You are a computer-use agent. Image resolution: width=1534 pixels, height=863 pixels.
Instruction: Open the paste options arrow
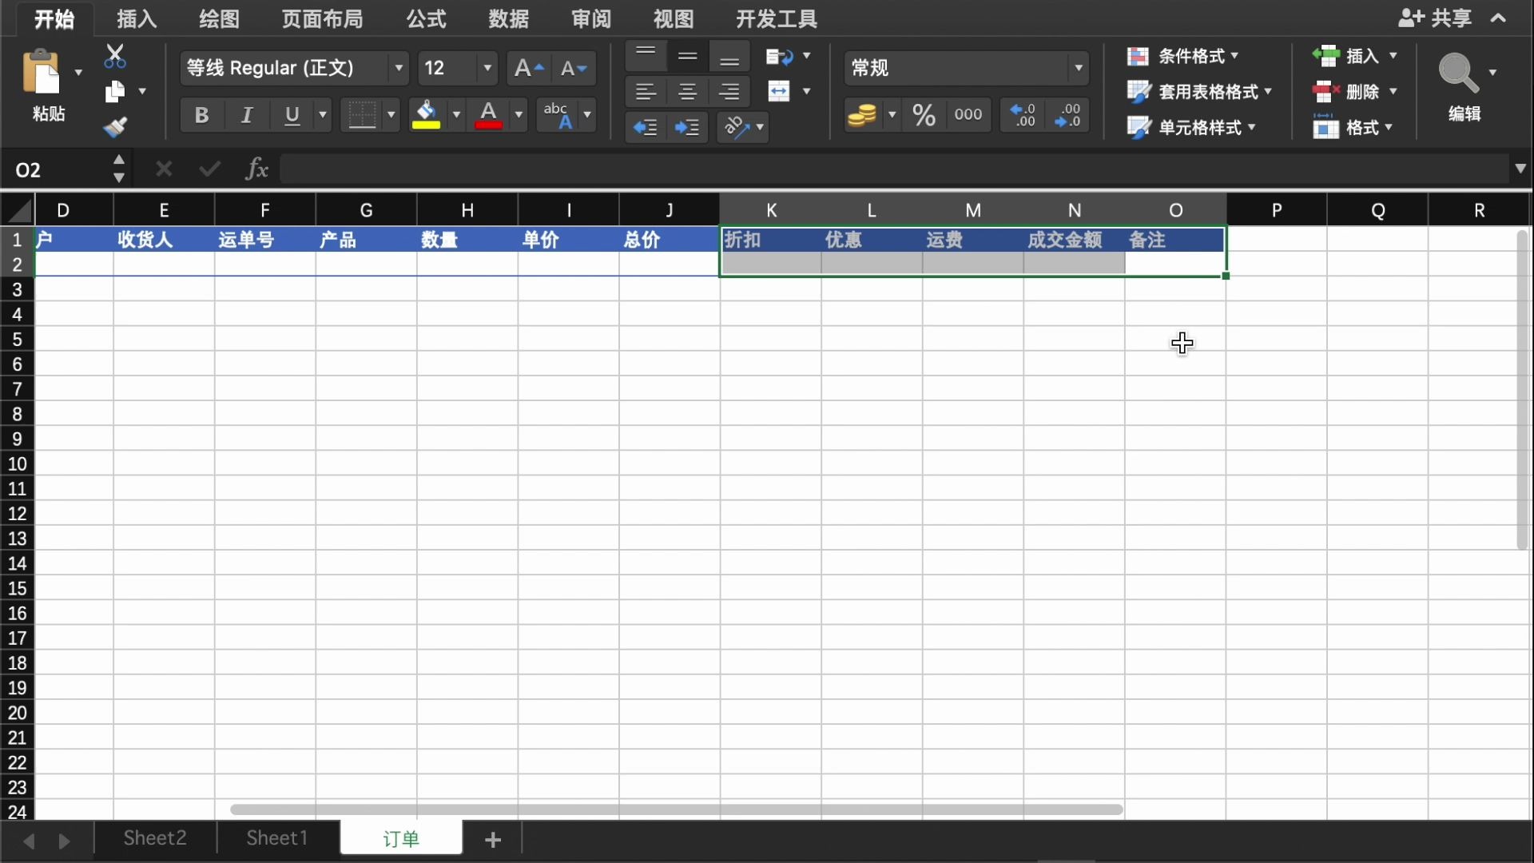click(x=78, y=73)
